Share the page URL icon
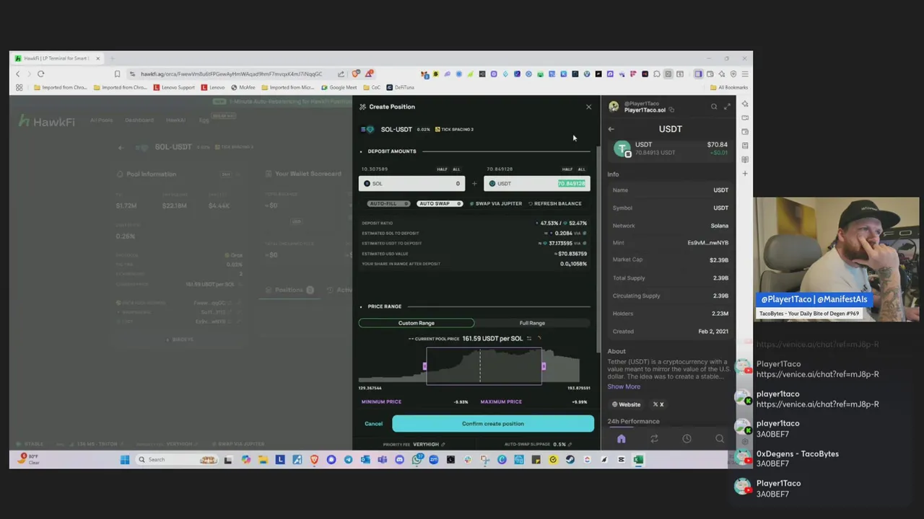 pos(341,74)
